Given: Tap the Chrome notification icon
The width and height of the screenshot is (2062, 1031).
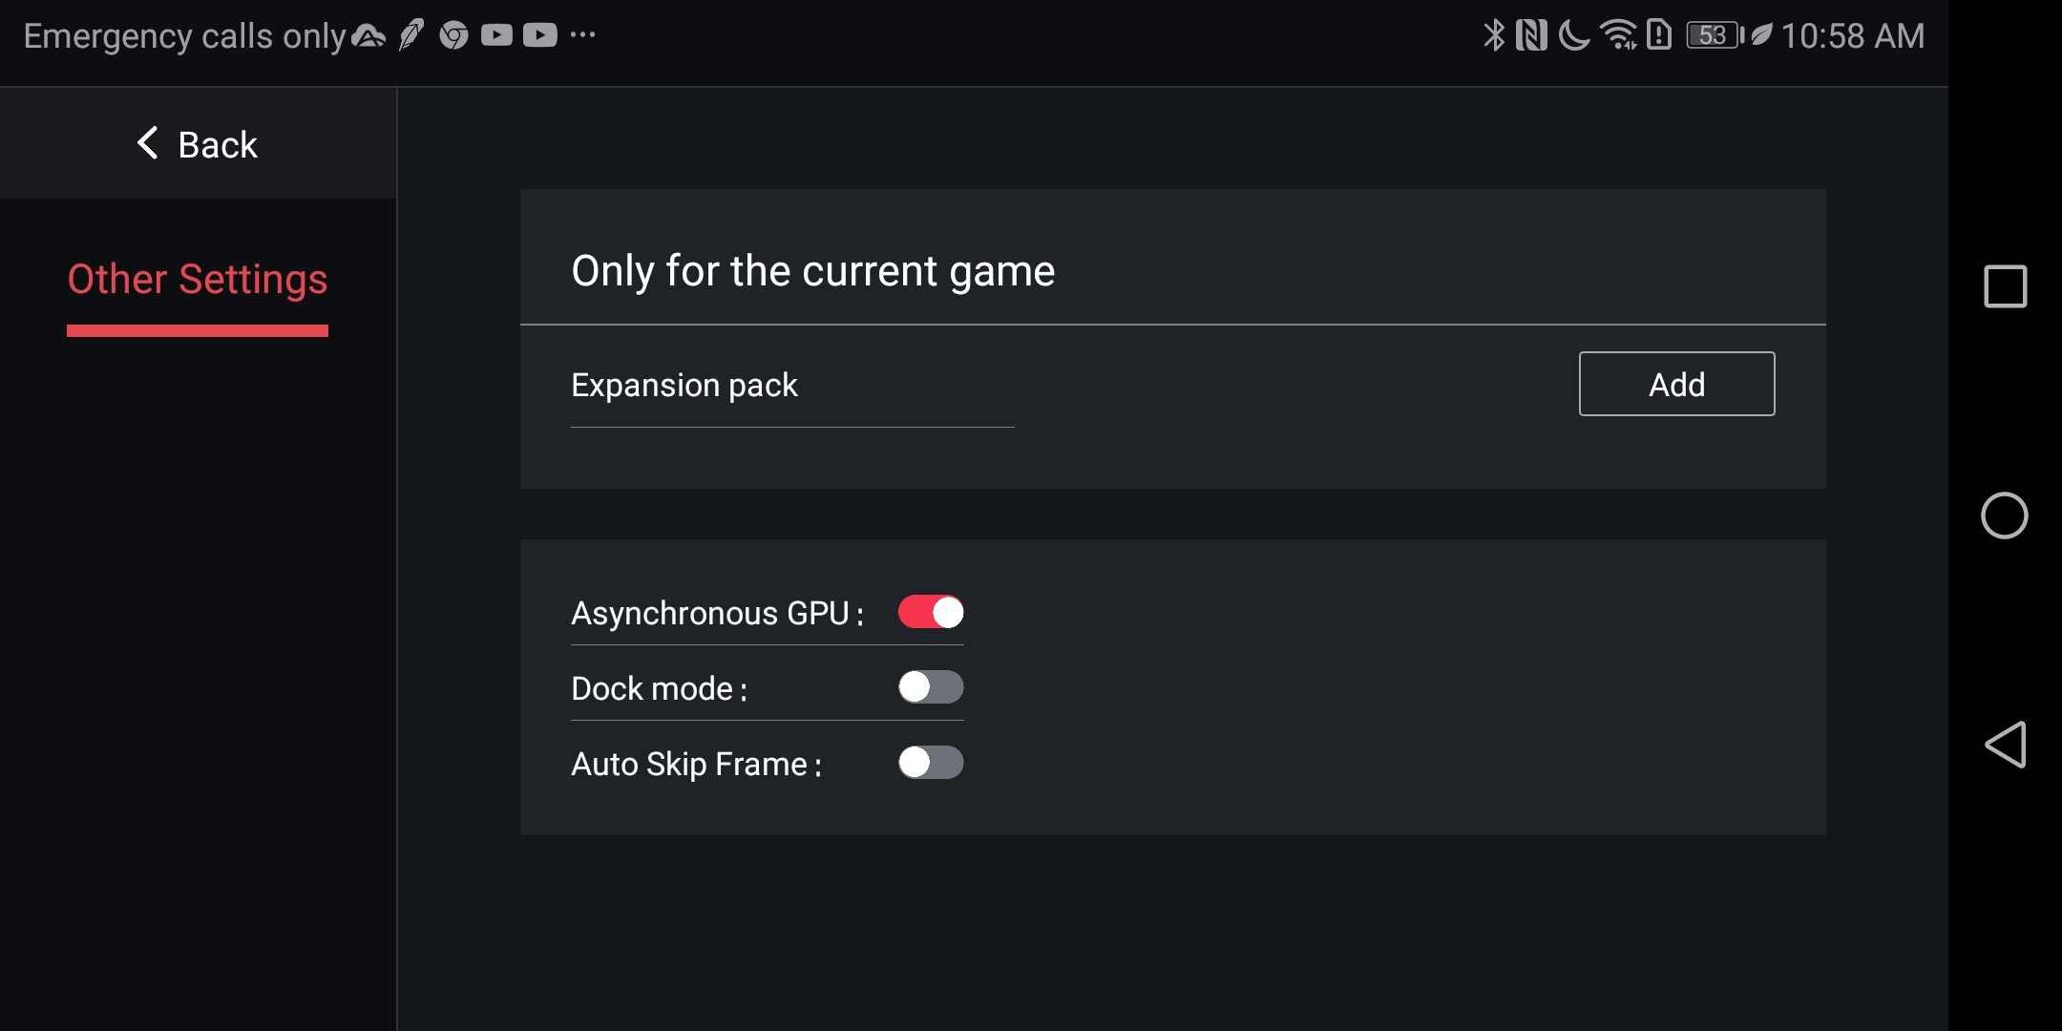Looking at the screenshot, I should pos(453,35).
